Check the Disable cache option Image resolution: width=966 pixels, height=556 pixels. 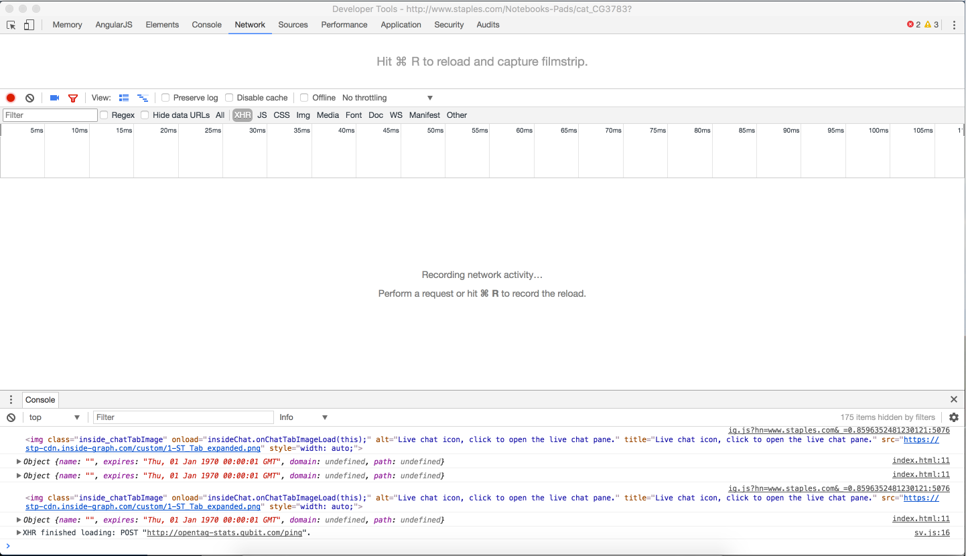pyautogui.click(x=229, y=97)
